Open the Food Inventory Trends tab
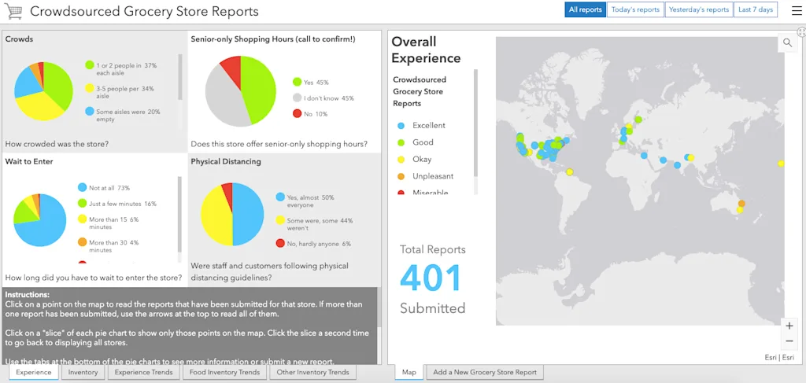Screen dimensions: 806x383 pos(224,372)
